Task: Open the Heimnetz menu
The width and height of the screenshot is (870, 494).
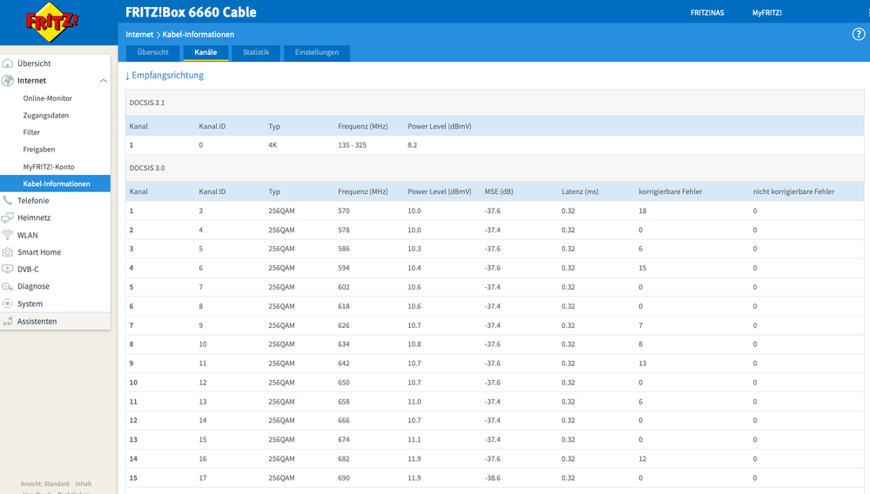Action: pos(34,217)
